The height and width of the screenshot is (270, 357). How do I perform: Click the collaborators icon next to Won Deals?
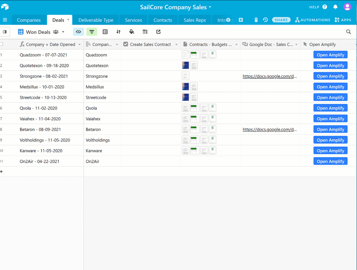pos(56,32)
